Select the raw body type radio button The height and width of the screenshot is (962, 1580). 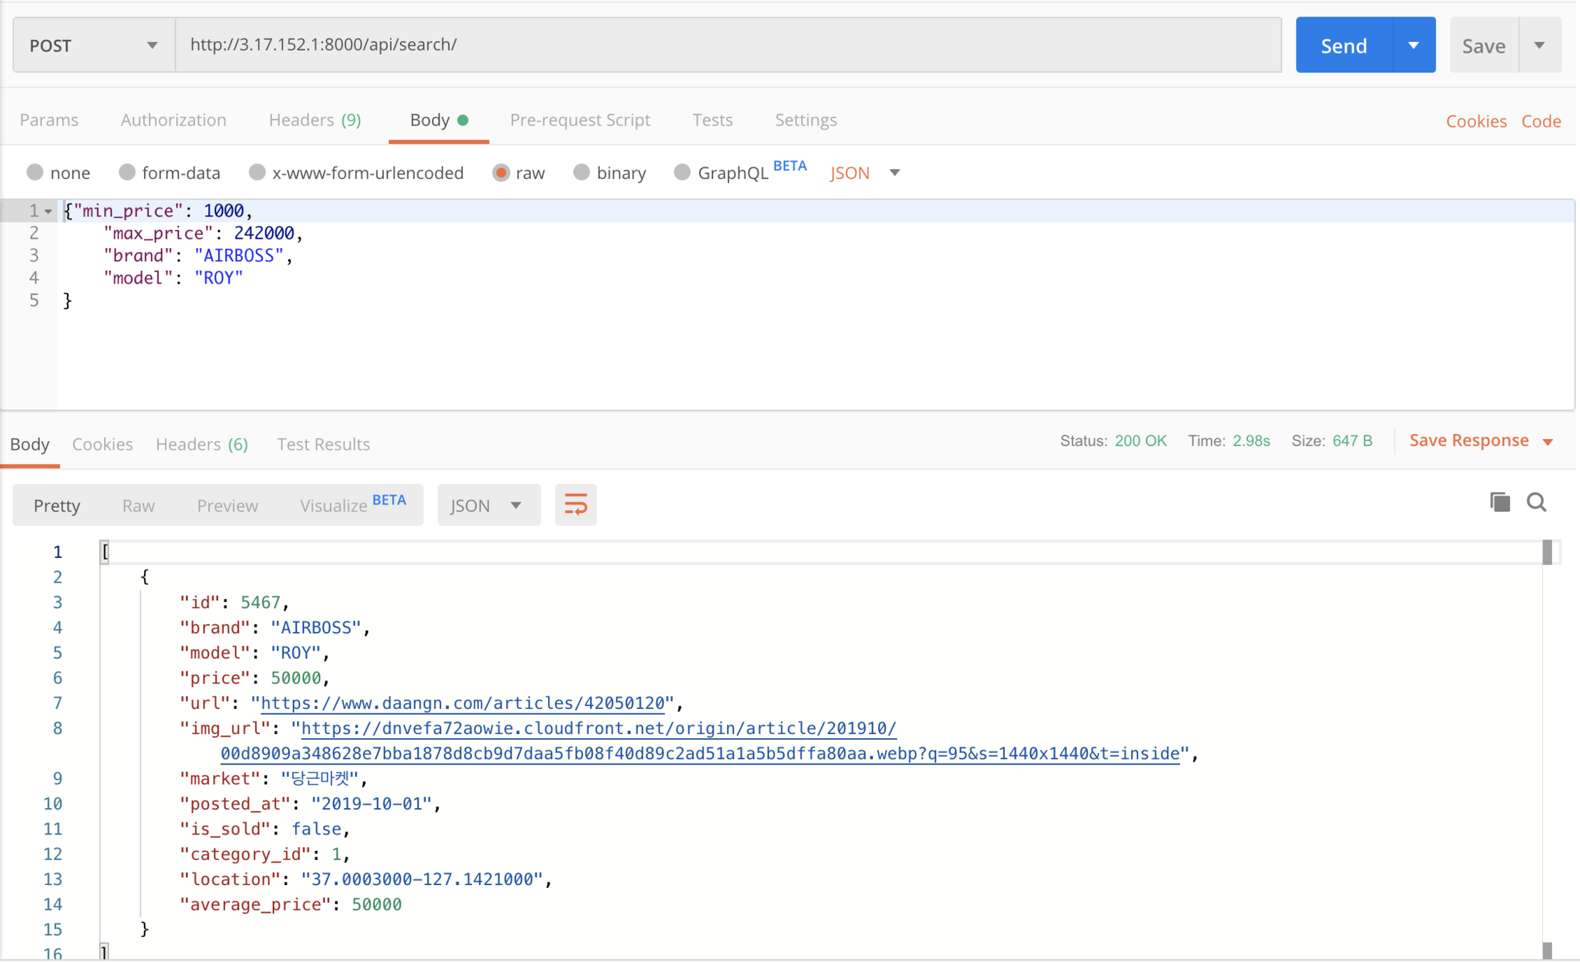(501, 172)
